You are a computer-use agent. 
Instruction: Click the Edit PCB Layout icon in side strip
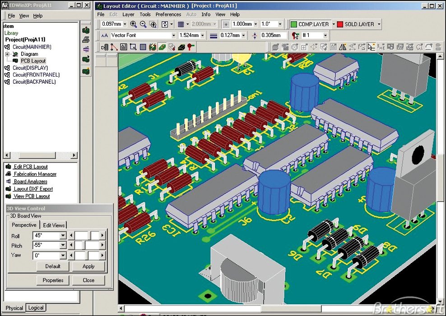[86, 30]
